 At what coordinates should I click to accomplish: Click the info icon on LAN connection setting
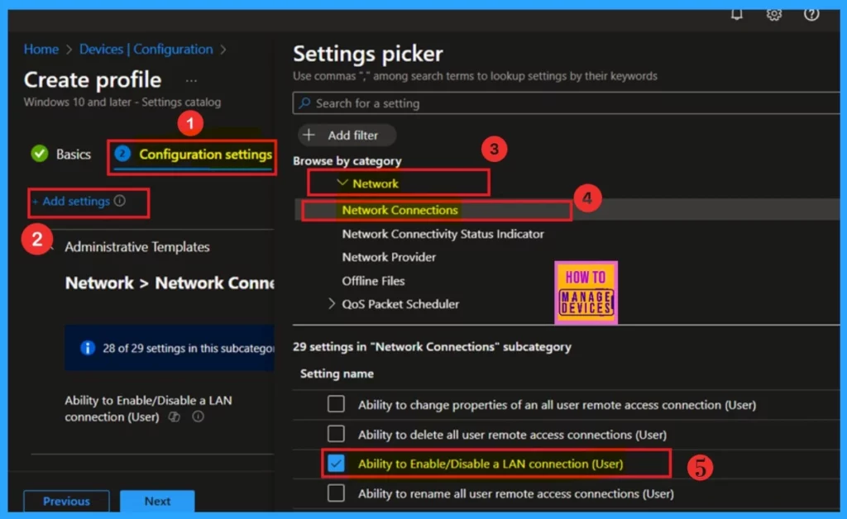pos(199,417)
